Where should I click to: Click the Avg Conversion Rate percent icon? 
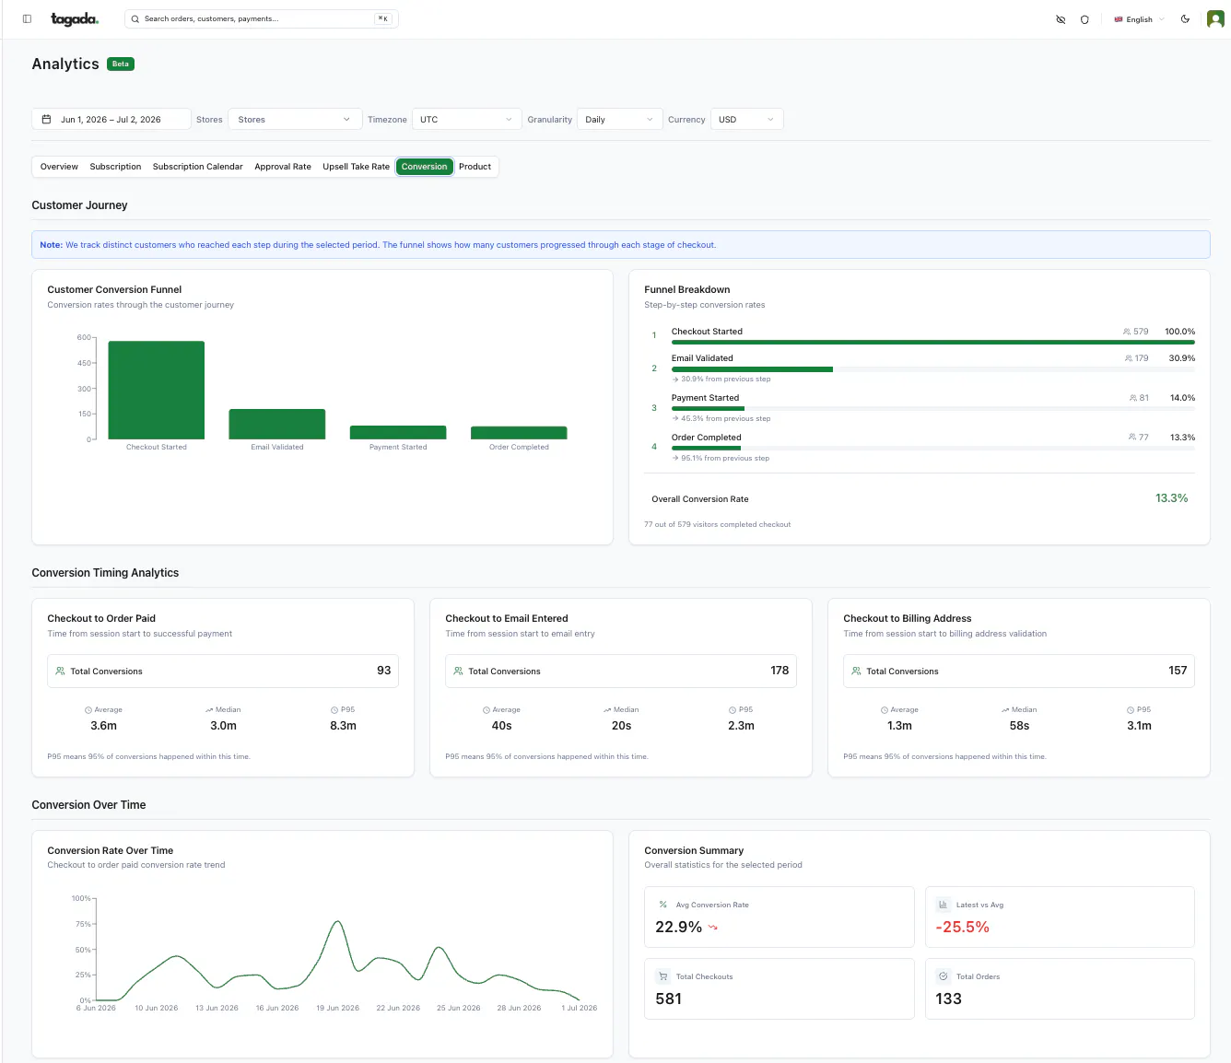point(662,905)
